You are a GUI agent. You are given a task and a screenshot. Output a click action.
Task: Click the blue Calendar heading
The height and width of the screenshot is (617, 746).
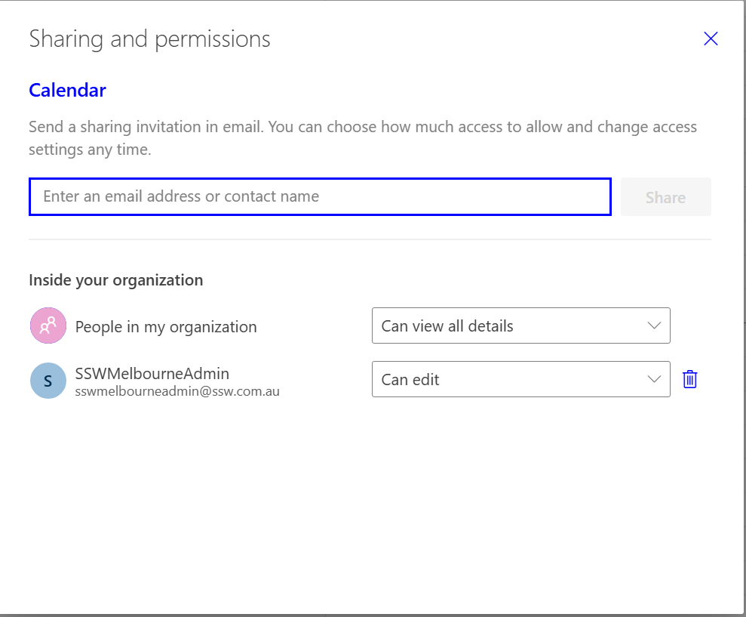click(67, 91)
